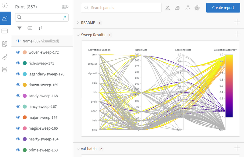The image size is (244, 157).
Task: Click the sandy-sweep-168 color dot
Action: pyautogui.click(x=25, y=96)
